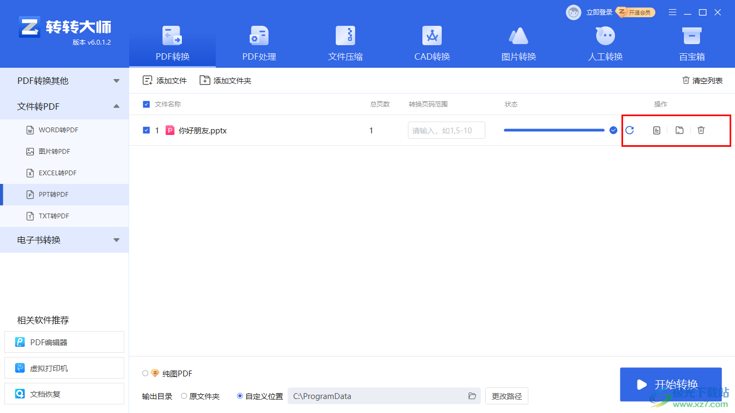The width and height of the screenshot is (735, 413).
Task: Click the 文档恢复 icon
Action: coord(20,394)
